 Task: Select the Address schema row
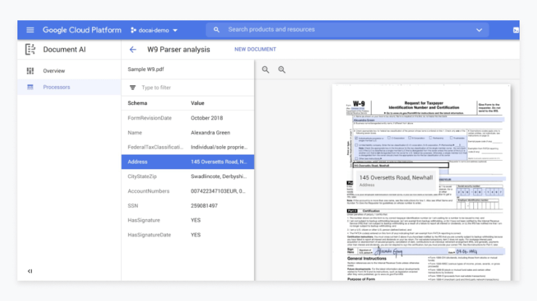(x=187, y=161)
